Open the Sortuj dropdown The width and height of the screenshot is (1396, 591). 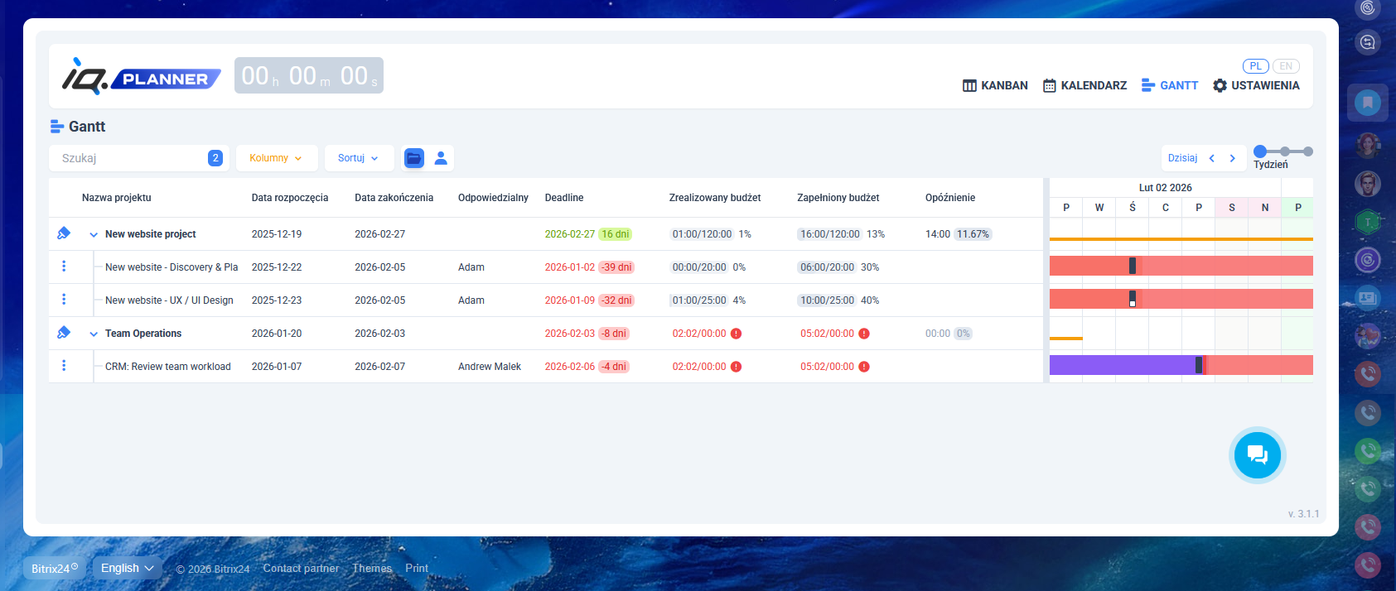tap(358, 158)
